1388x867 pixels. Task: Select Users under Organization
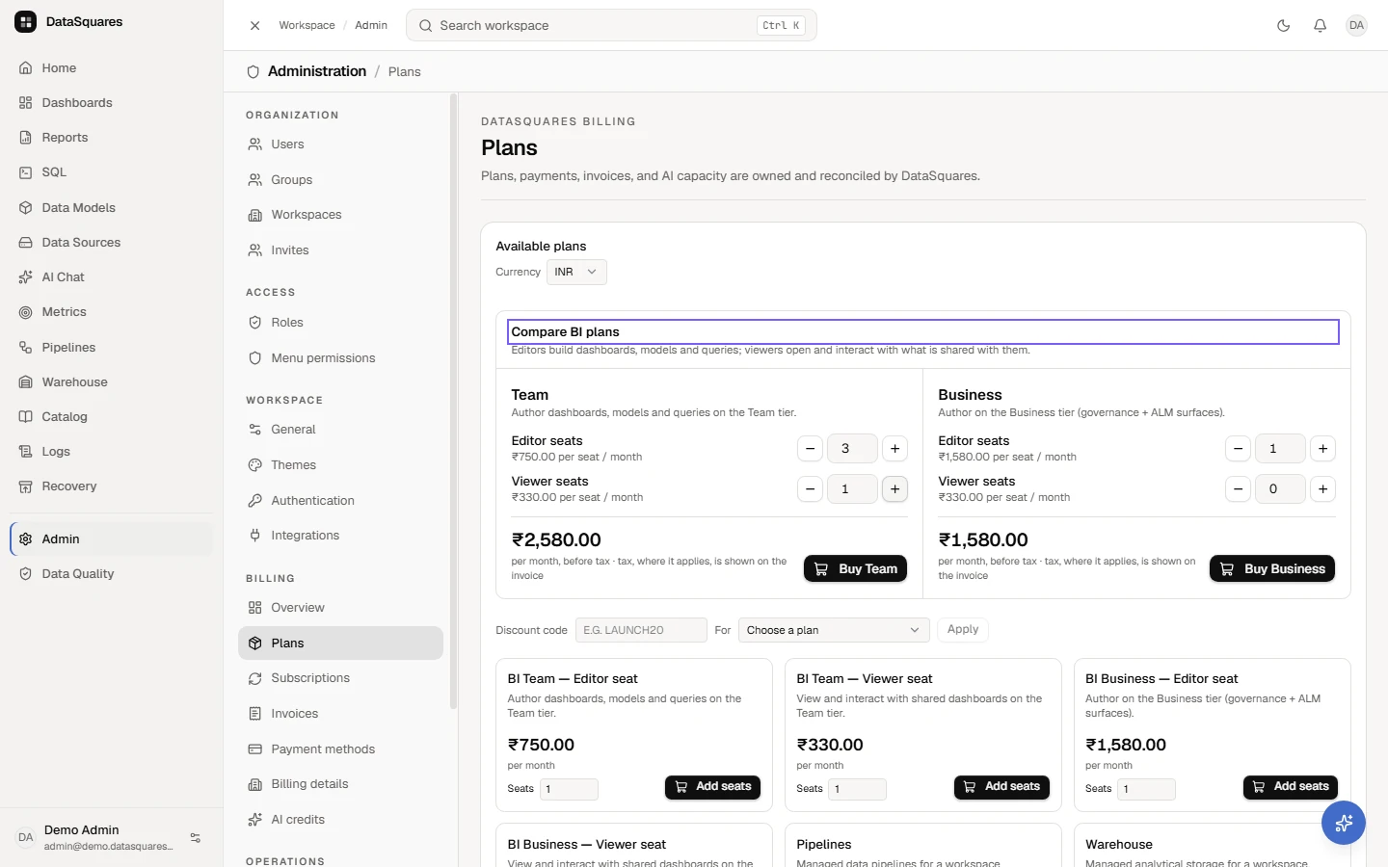click(x=340, y=144)
